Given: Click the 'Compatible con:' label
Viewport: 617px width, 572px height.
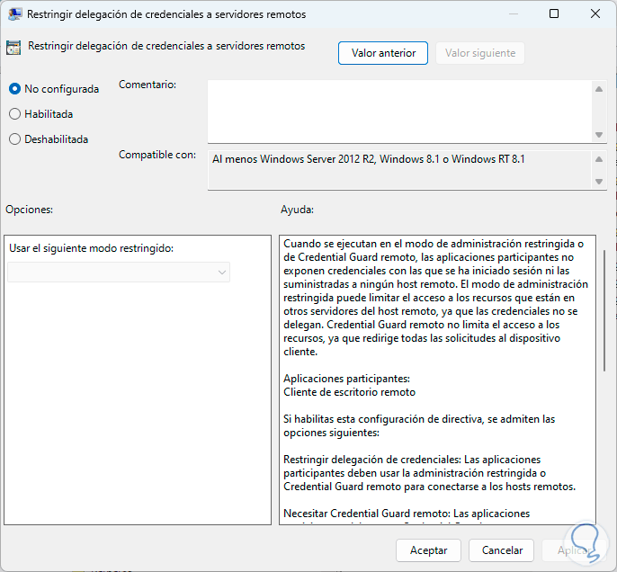Looking at the screenshot, I should pos(157,155).
